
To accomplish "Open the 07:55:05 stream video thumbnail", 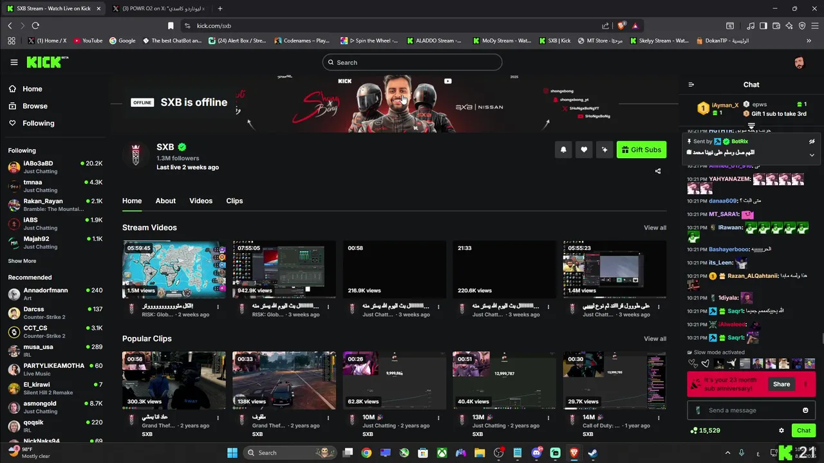I will 284,269.
